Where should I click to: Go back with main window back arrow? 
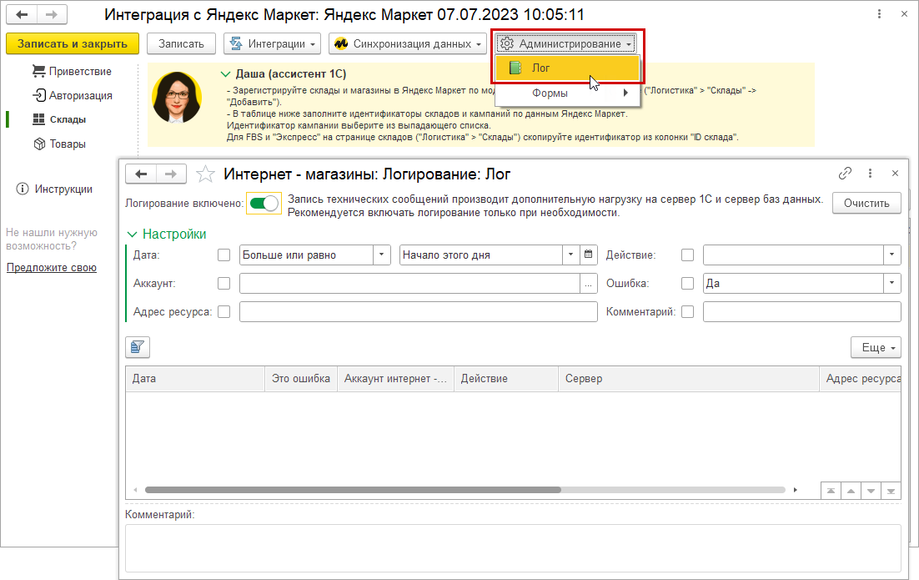pyautogui.click(x=22, y=15)
